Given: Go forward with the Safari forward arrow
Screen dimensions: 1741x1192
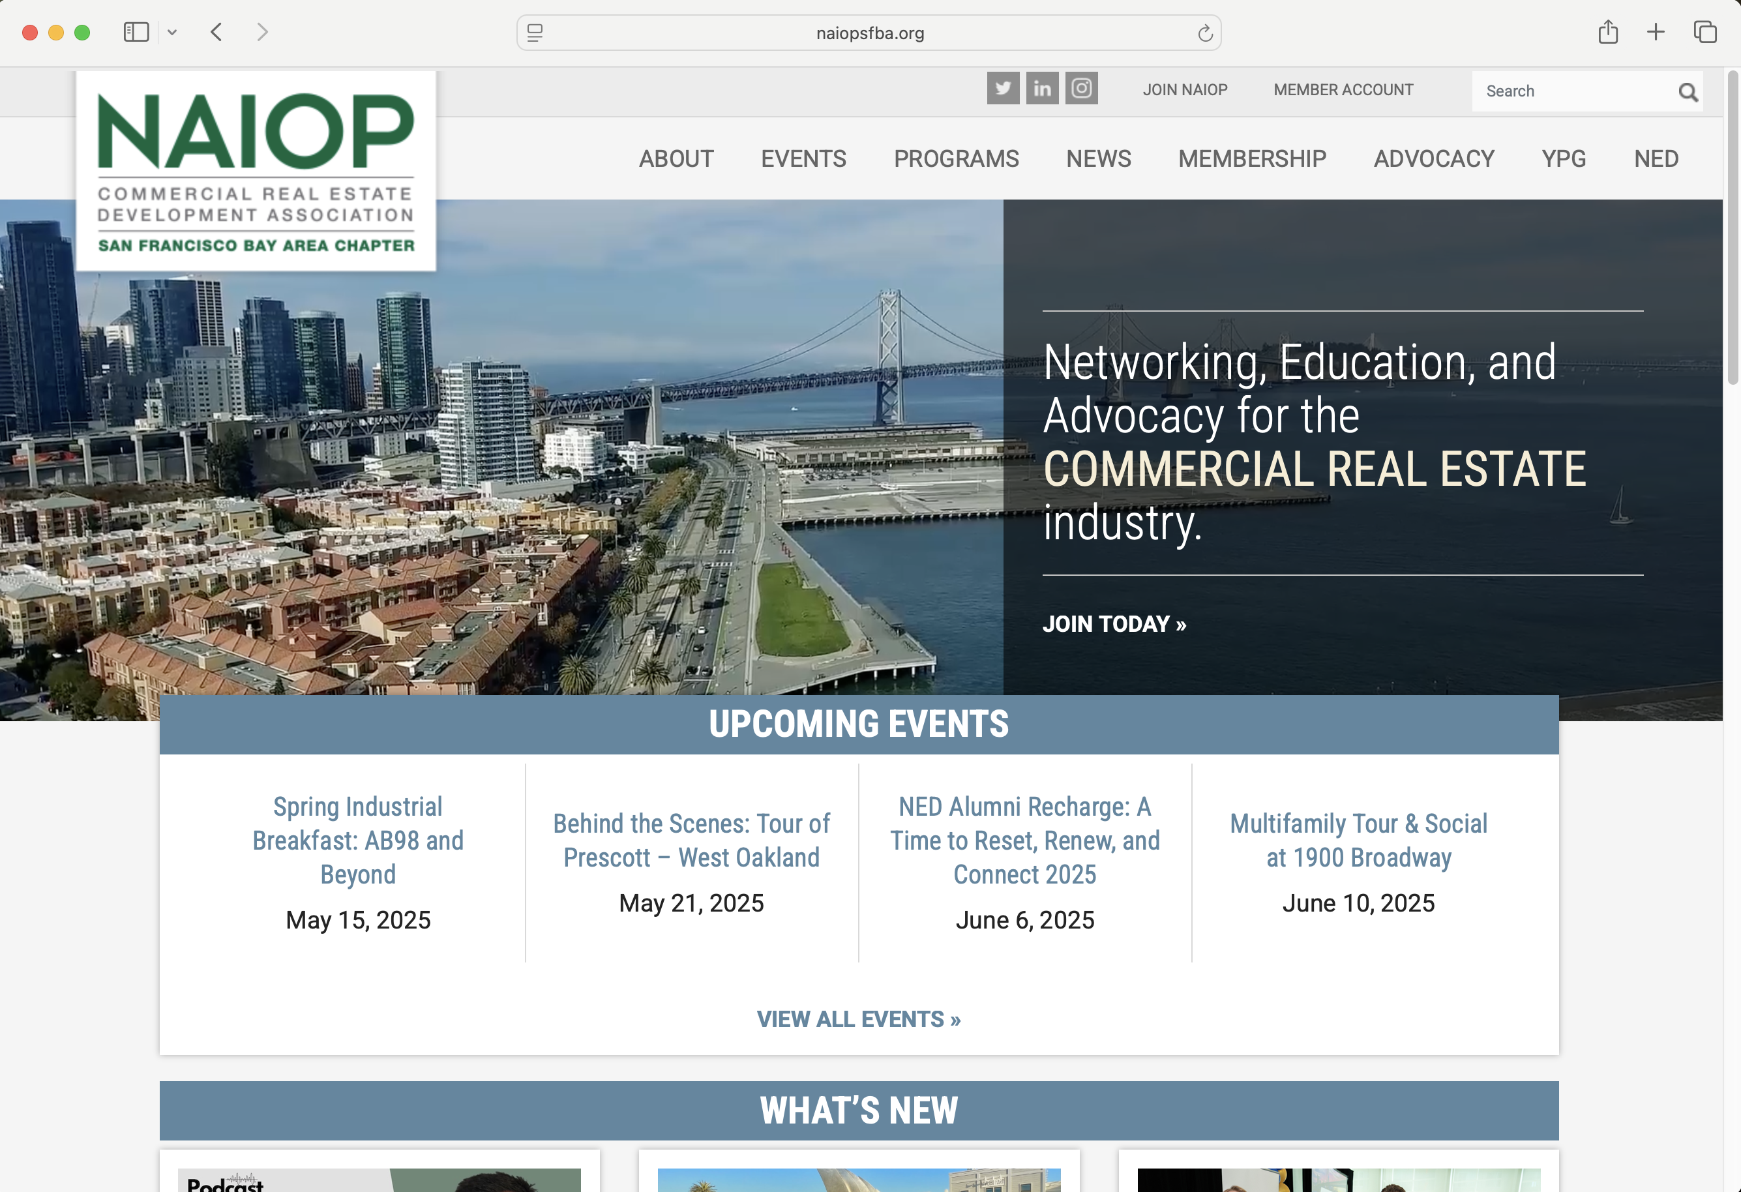Looking at the screenshot, I should pyautogui.click(x=262, y=32).
